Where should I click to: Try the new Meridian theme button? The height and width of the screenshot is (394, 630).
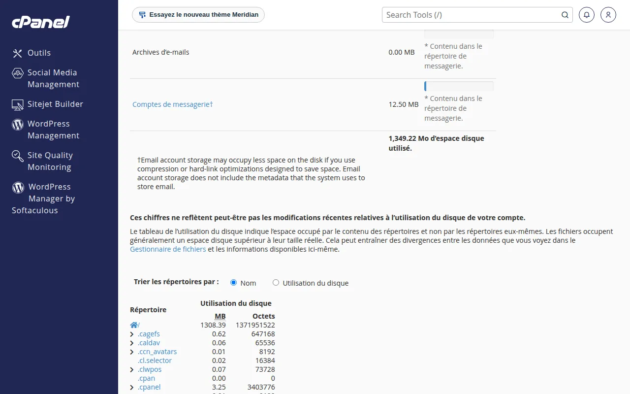coord(198,15)
